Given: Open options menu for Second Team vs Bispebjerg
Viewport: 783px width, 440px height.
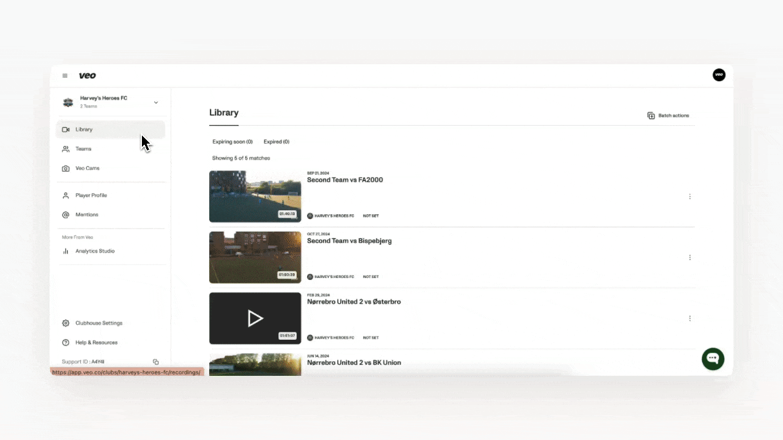Looking at the screenshot, I should pyautogui.click(x=690, y=258).
